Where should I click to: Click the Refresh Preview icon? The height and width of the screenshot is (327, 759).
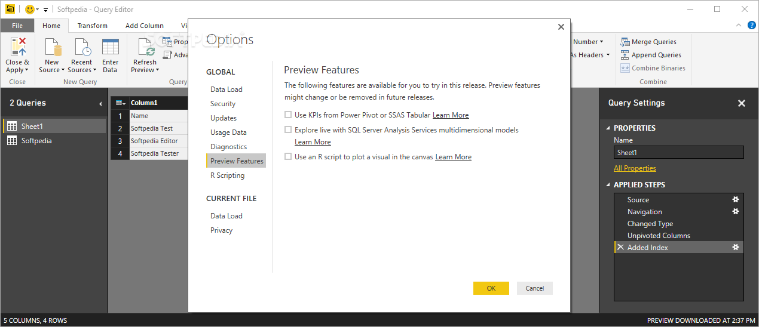pos(145,47)
